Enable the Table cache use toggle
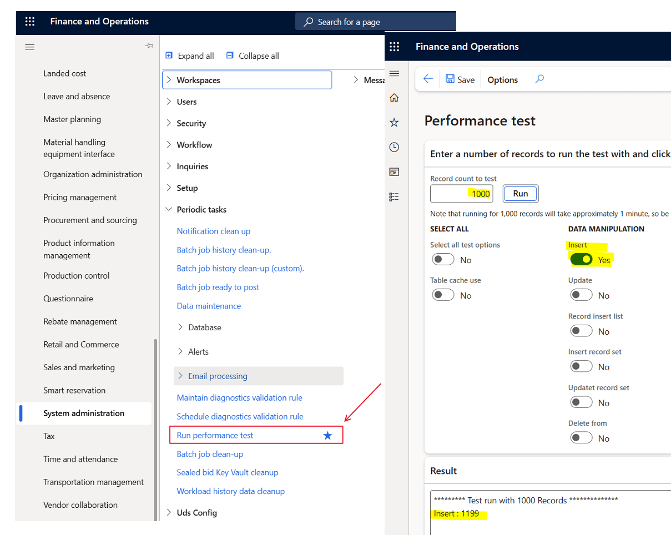Viewport: 671px width, 535px height. coord(443,295)
